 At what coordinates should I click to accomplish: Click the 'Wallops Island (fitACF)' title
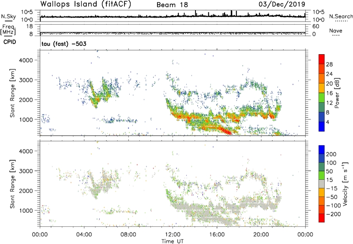coord(86,4)
